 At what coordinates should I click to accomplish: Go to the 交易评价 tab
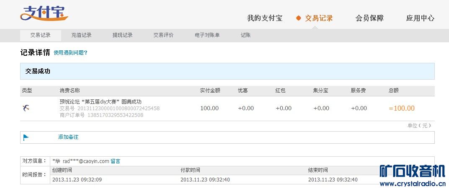163,35
